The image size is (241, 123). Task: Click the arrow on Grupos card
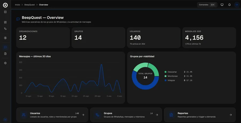(157, 115)
